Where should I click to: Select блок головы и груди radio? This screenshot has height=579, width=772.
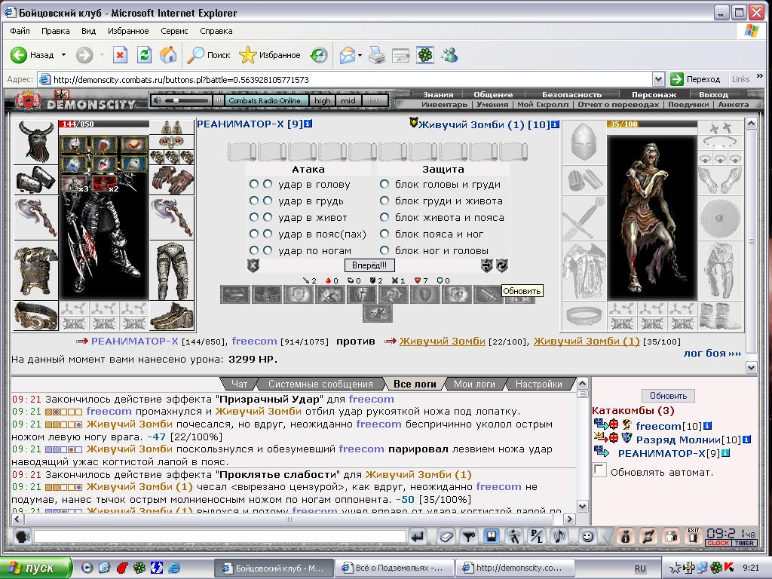384,184
